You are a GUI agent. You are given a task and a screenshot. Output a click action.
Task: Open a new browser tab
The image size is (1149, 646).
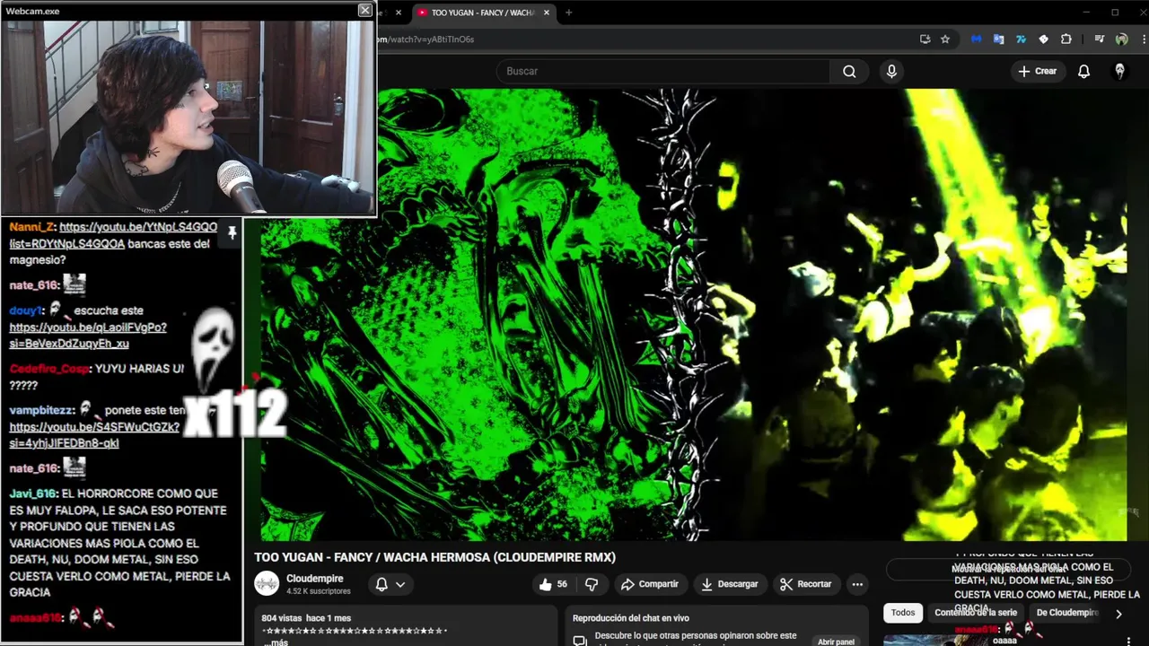click(568, 13)
